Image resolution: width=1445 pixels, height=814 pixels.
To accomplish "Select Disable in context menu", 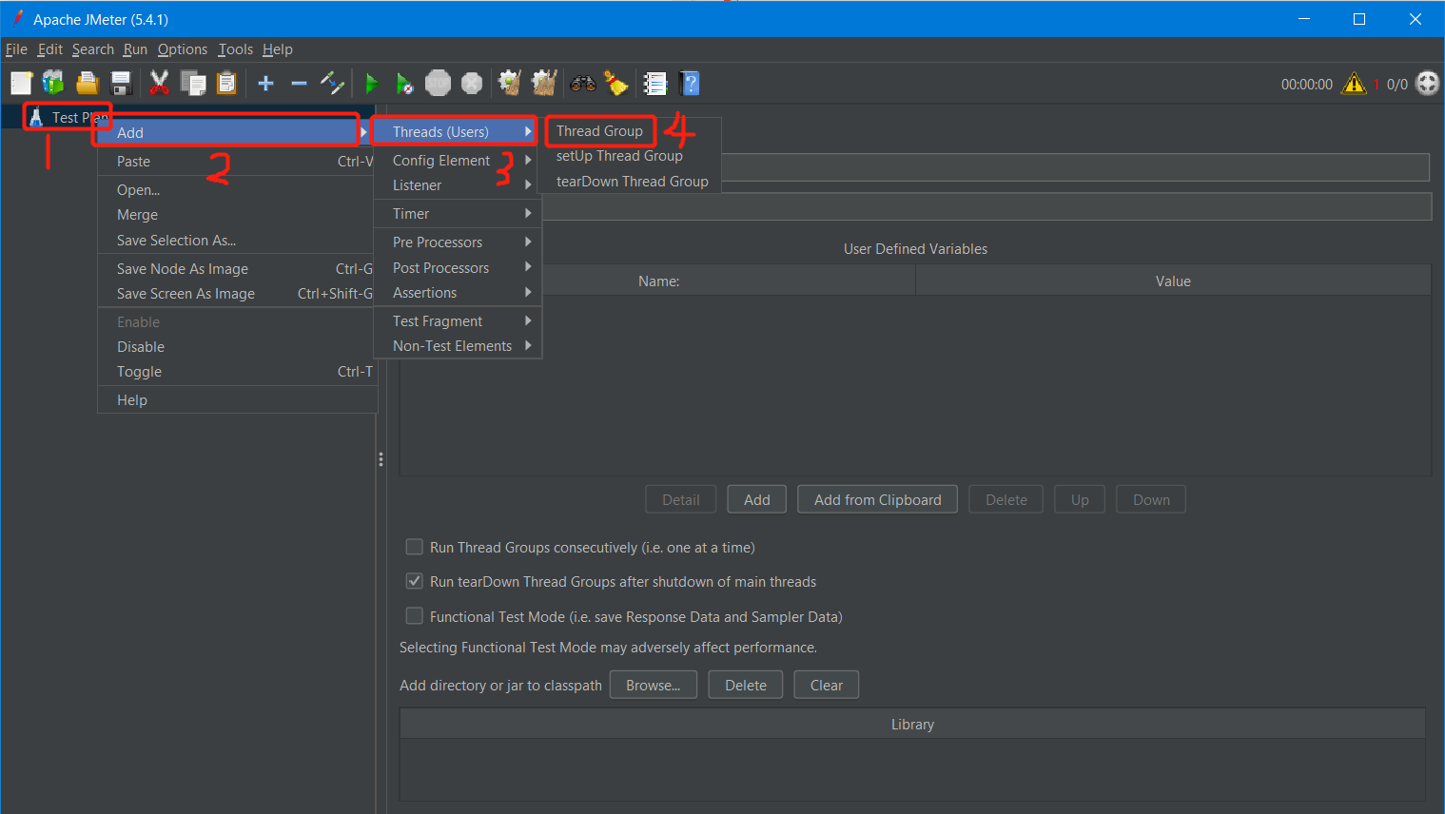I will (x=237, y=347).
